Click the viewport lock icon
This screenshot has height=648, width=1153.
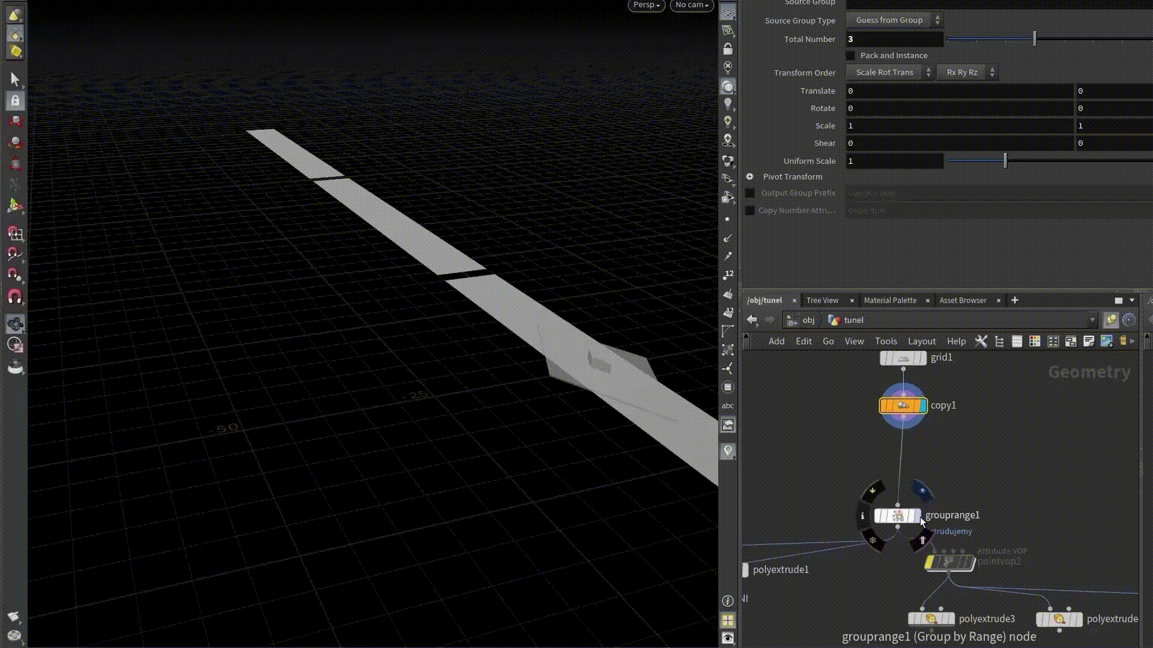pos(728,49)
